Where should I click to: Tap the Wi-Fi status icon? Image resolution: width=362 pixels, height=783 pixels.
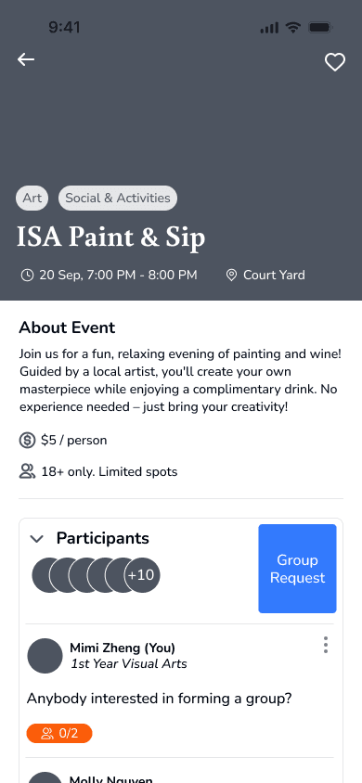coord(293,28)
